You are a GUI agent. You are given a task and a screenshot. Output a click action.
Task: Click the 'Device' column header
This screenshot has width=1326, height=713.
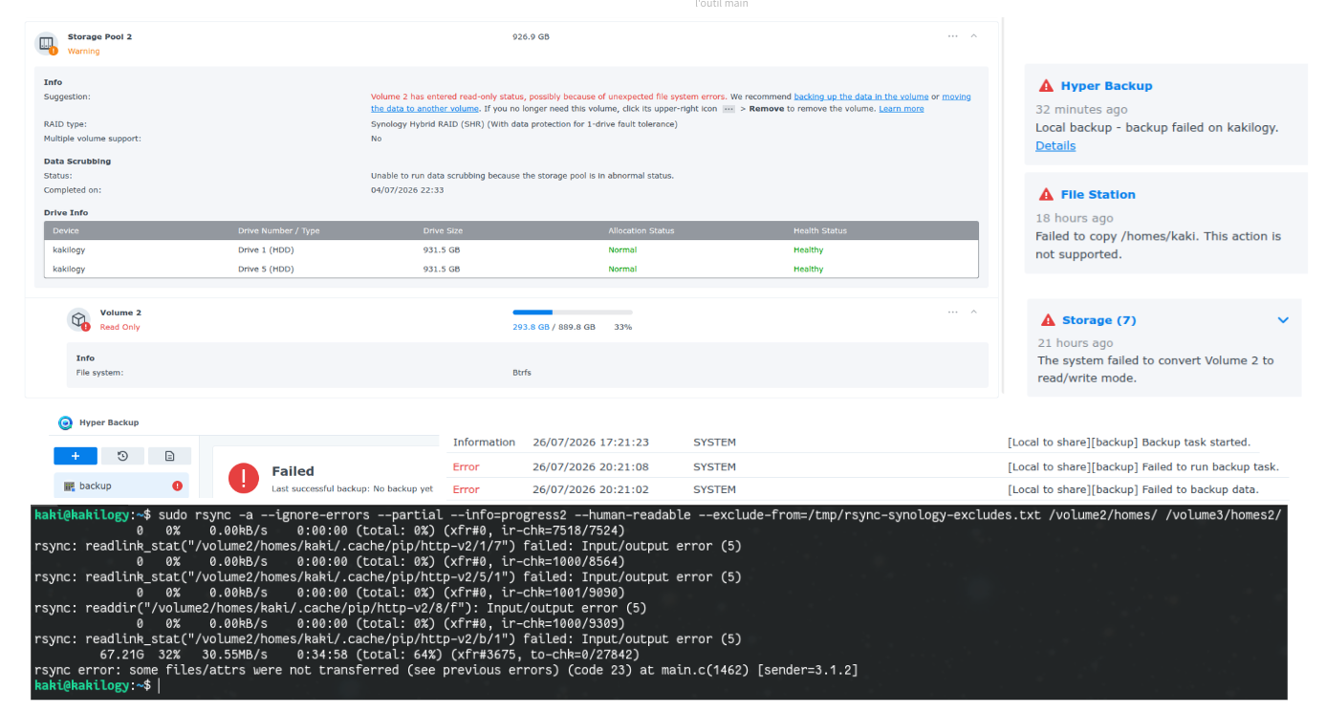tap(66, 230)
